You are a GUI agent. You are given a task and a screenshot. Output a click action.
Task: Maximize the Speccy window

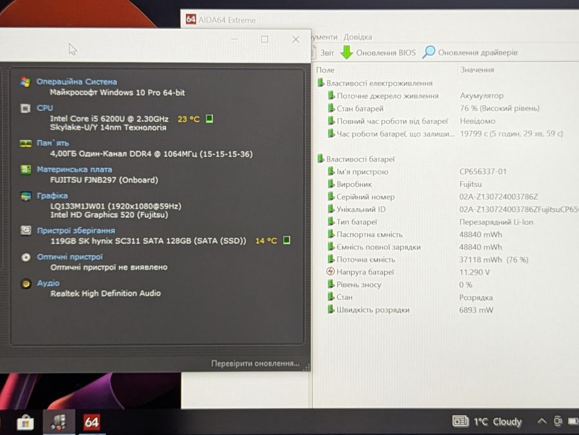[264, 39]
